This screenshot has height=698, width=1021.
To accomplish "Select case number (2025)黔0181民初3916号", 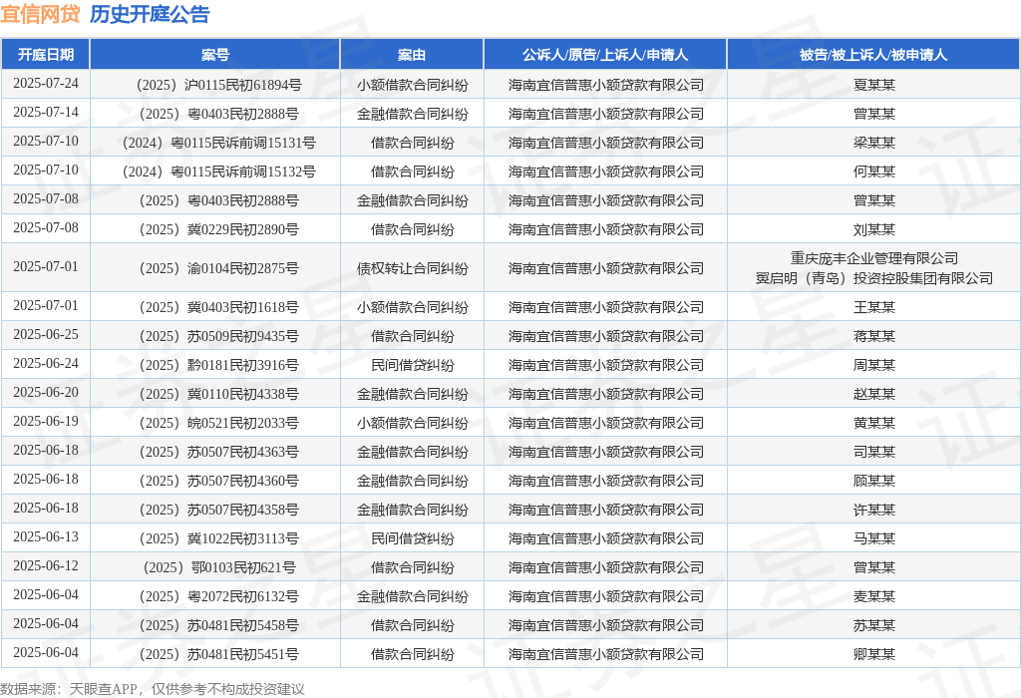I will tap(218, 365).
